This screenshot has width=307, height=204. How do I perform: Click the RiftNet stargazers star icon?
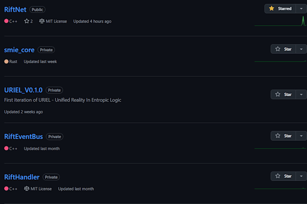coord(27,21)
